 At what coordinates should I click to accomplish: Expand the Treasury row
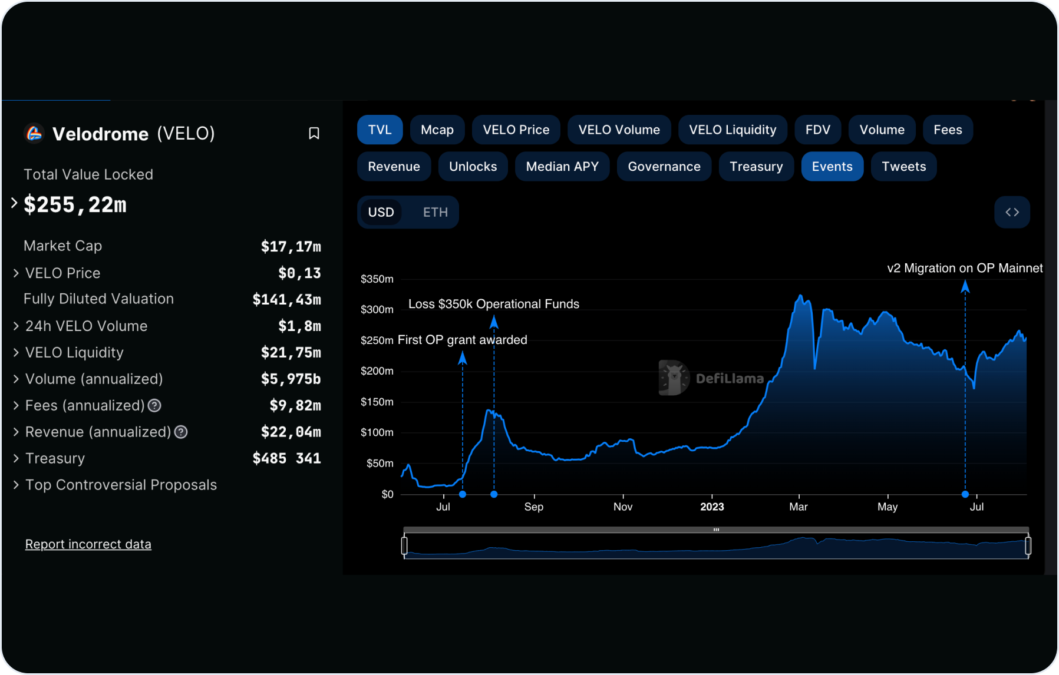[x=17, y=458]
